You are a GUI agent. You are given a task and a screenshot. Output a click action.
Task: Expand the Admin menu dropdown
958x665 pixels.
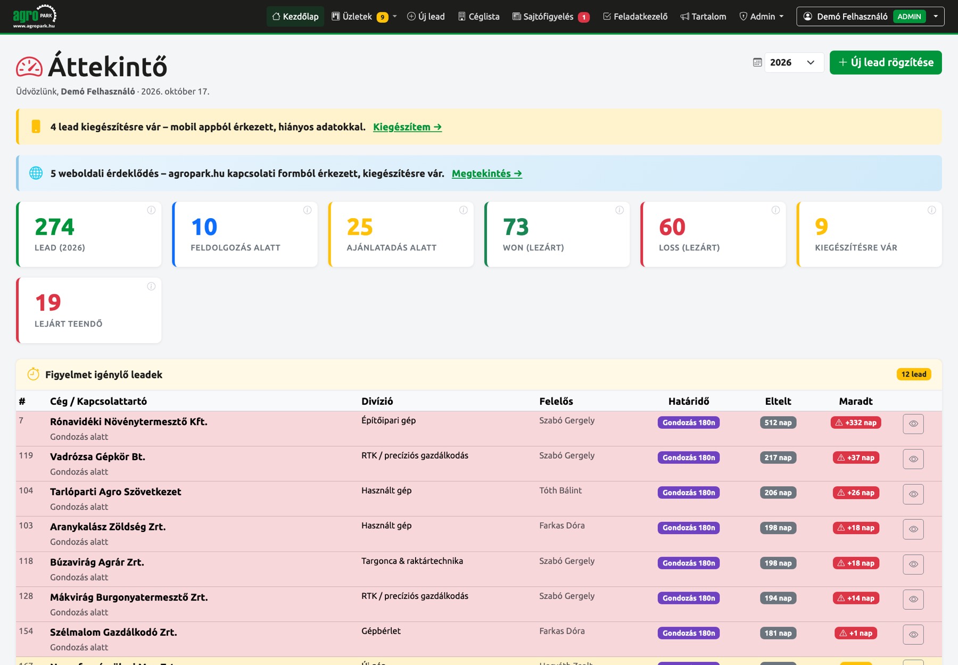762,16
